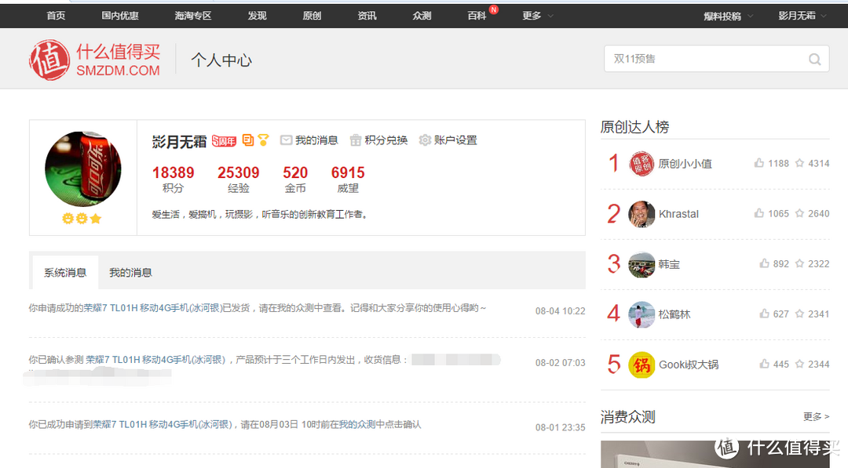Image resolution: width=848 pixels, height=468 pixels.
Task: Open the 荣耀7 link in 08-01 message
Action: pyautogui.click(x=163, y=424)
